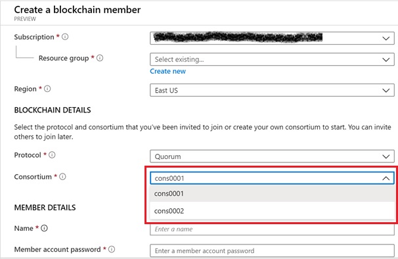Click the East US region value
Screen dimensions: 398x259
(166, 91)
